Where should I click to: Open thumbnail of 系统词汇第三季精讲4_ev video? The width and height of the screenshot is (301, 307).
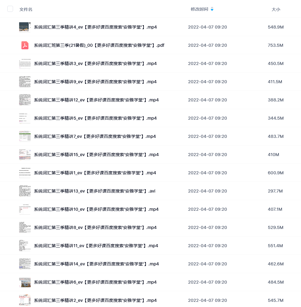25,27
